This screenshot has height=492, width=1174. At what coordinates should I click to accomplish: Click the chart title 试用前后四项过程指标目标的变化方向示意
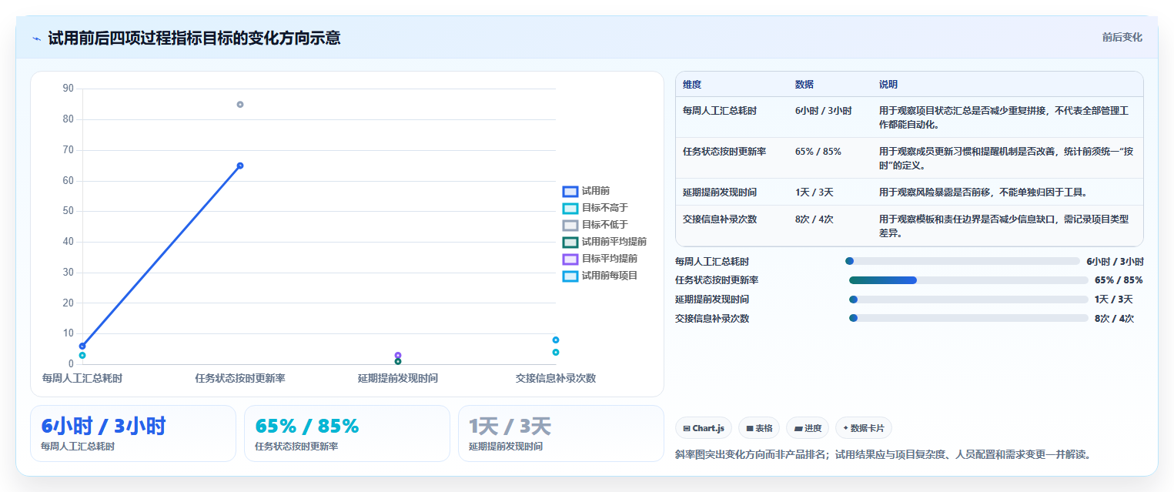[194, 38]
